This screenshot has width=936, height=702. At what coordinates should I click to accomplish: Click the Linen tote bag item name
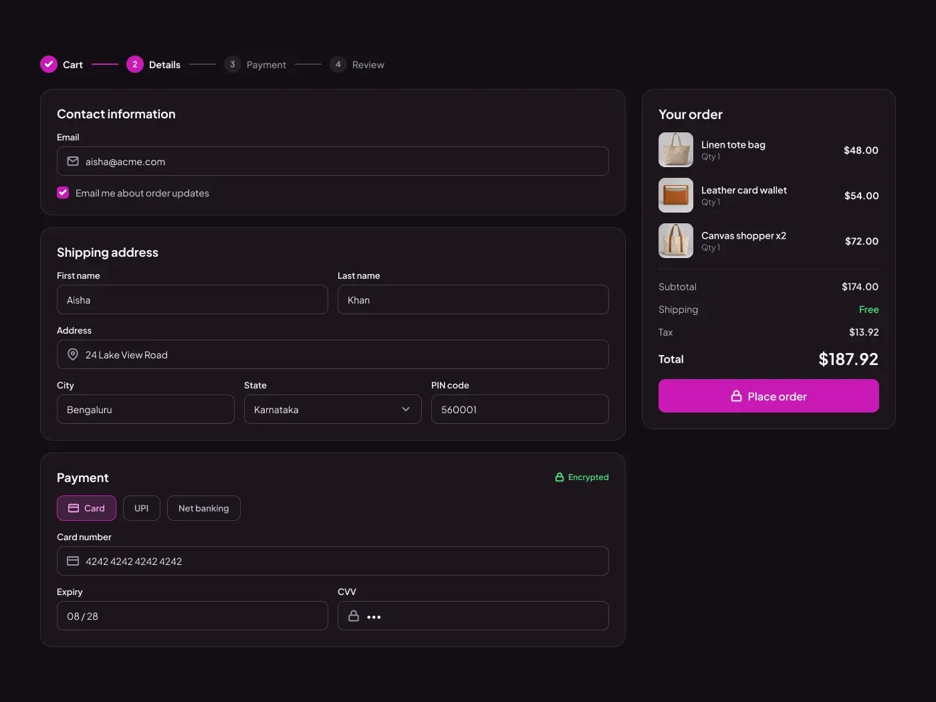coord(733,144)
